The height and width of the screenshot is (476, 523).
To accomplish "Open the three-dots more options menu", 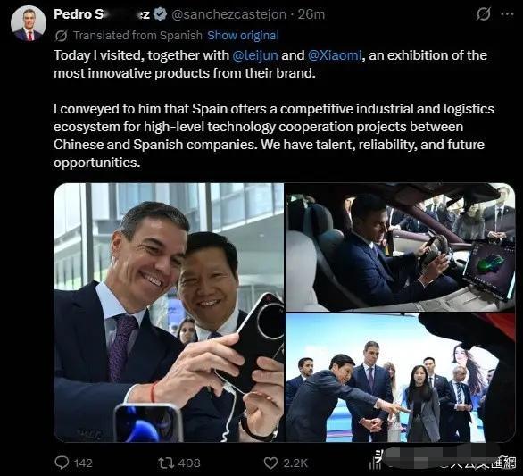I will [x=507, y=14].
